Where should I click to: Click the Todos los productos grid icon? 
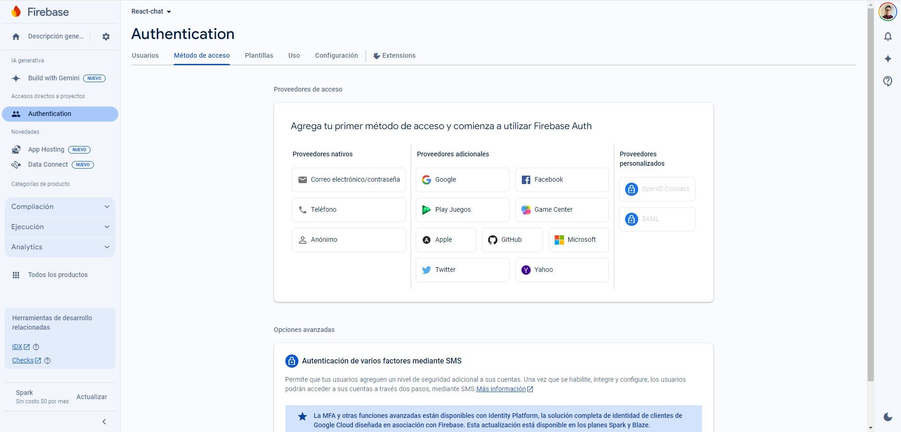[16, 275]
